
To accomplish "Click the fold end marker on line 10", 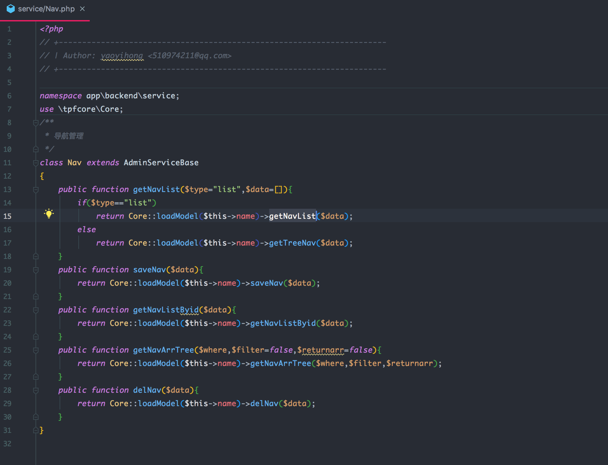I will point(36,149).
